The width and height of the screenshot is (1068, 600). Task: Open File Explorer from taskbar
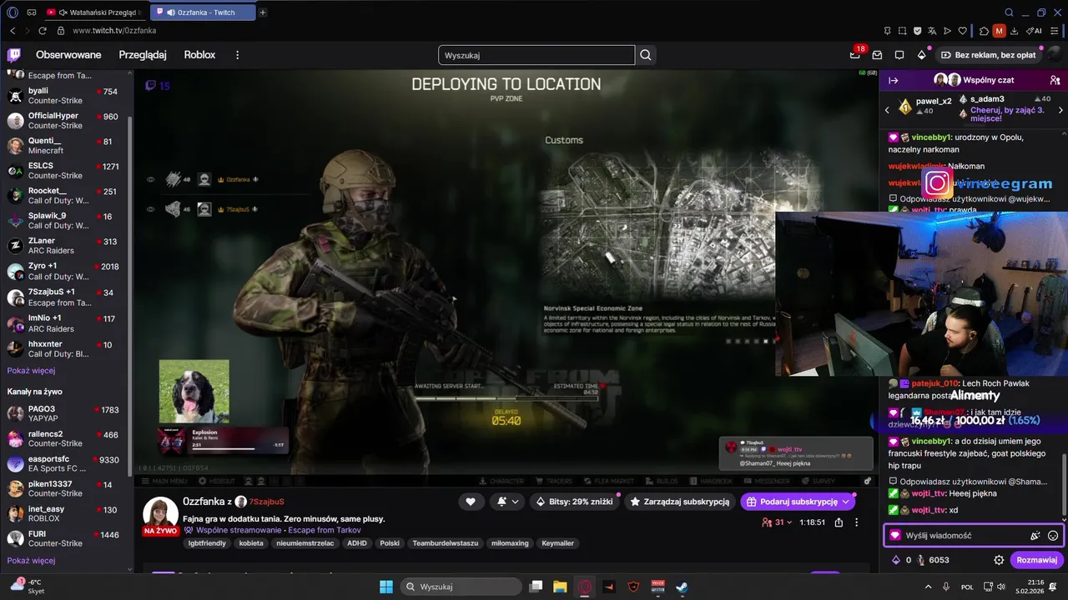click(x=560, y=587)
